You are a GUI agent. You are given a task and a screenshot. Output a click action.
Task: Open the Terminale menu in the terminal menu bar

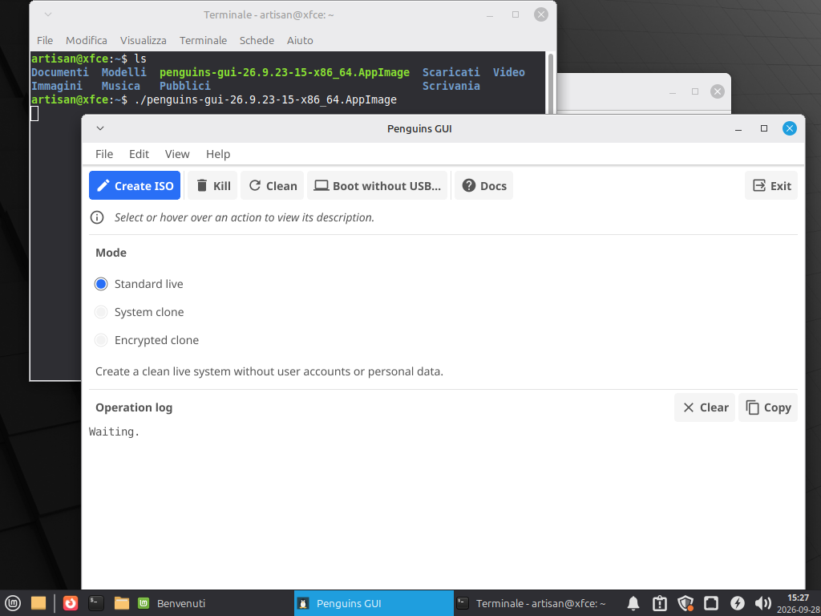pos(203,40)
